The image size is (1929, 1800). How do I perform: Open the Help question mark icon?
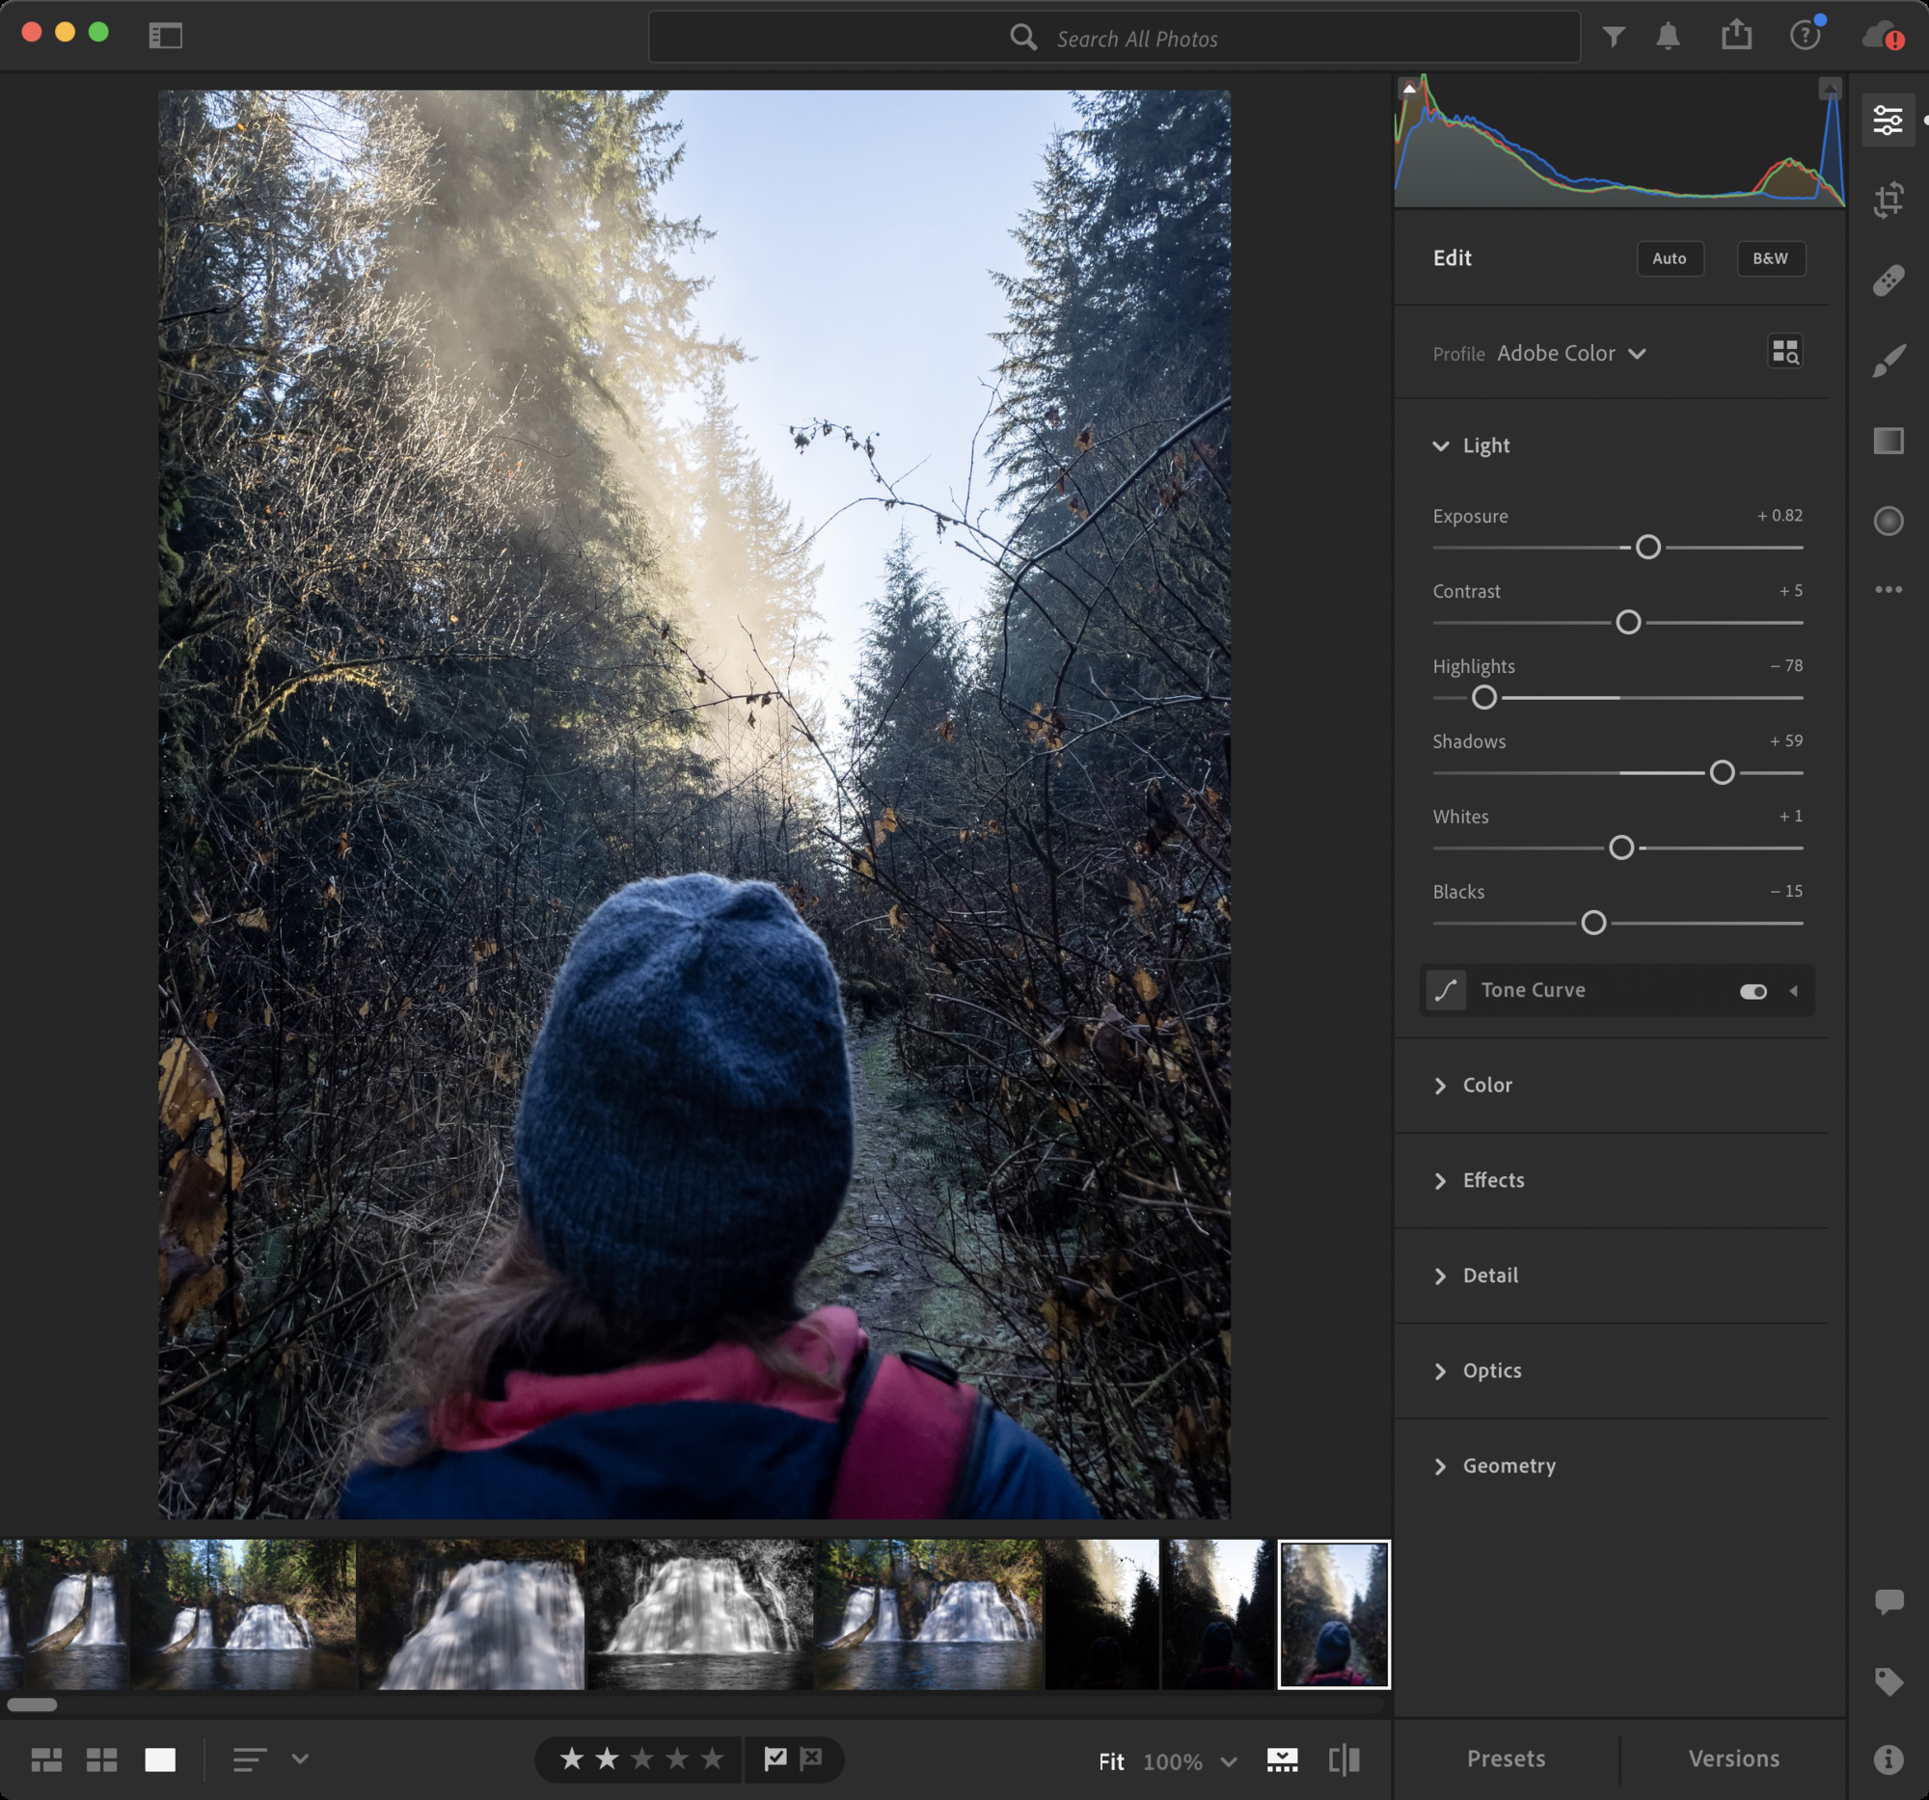(x=1805, y=36)
